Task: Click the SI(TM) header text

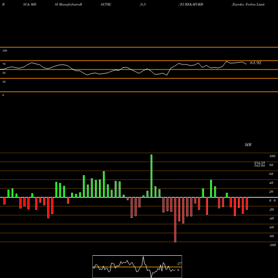Action: point(106,4)
